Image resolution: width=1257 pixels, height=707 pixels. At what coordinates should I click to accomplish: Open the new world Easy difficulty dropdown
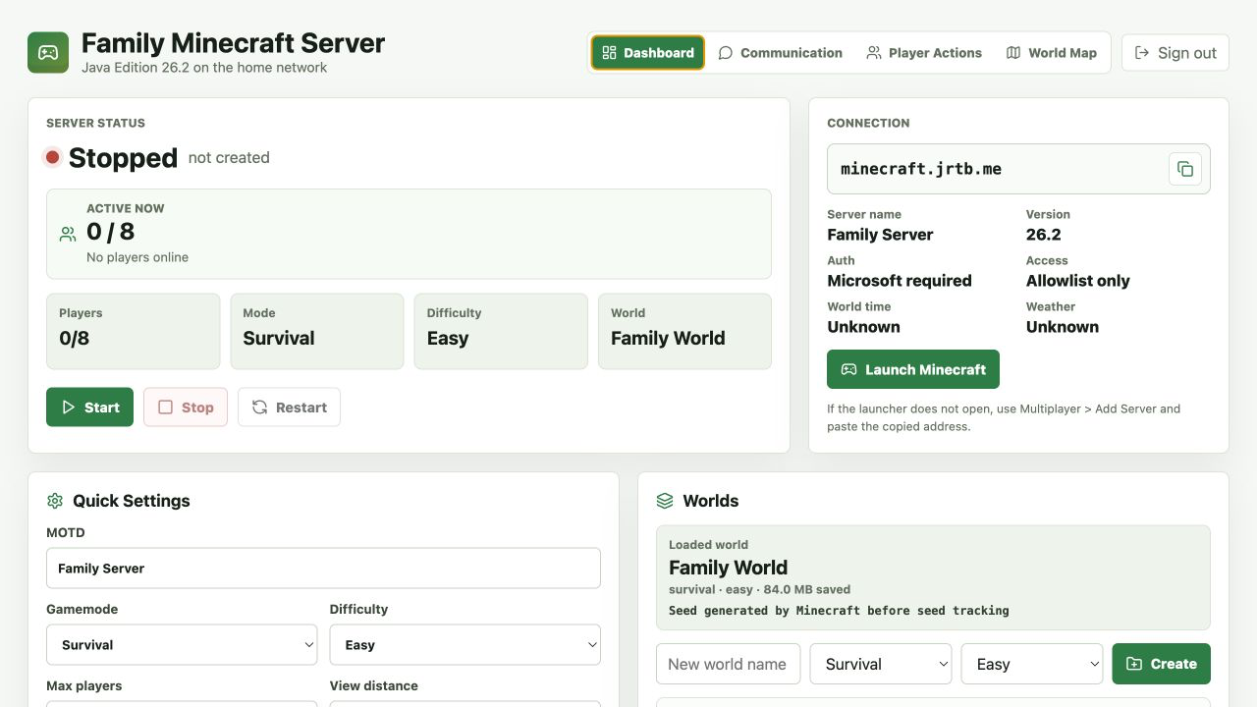click(x=1032, y=664)
